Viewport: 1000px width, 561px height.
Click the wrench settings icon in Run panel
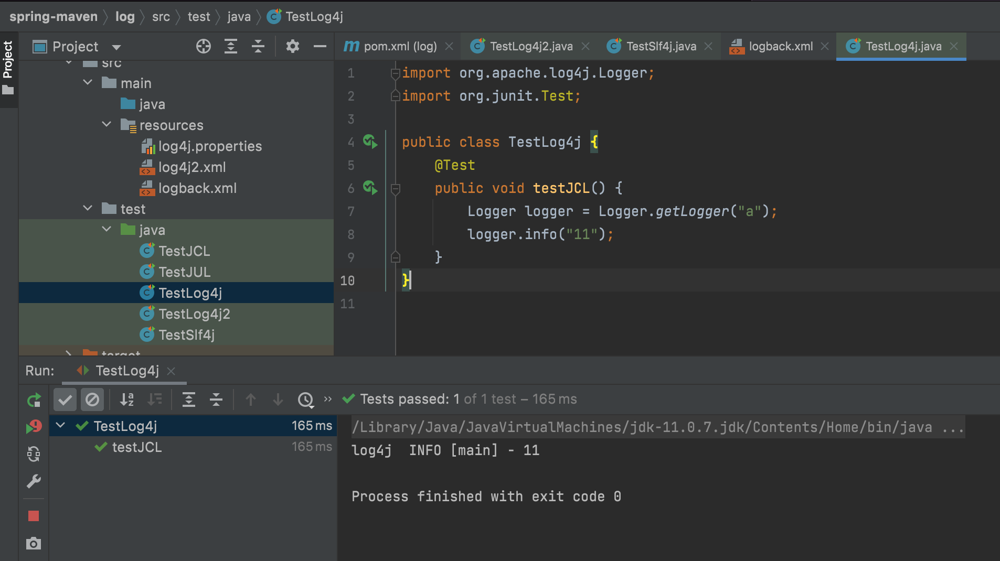pyautogui.click(x=34, y=481)
